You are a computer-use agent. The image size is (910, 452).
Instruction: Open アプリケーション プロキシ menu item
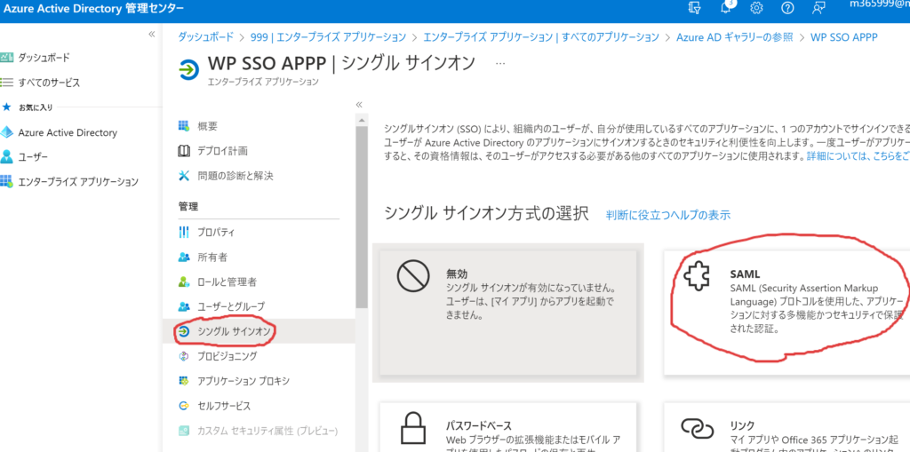(x=243, y=381)
